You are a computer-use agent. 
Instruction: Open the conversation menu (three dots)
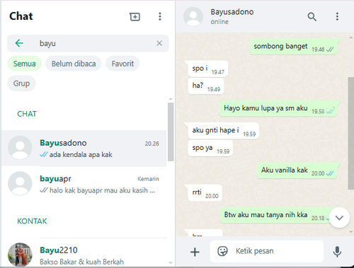(337, 16)
